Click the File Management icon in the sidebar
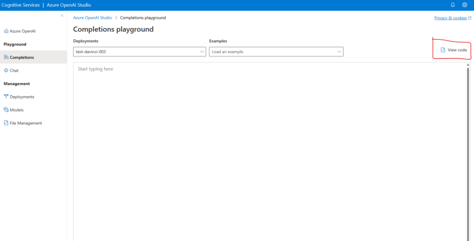 6,123
